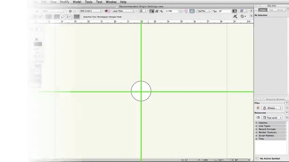This screenshot has height=162, width=289.
Task: Click the class visibility eye icon
Action: click(107, 11)
